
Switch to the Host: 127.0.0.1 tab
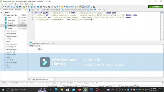[x=35, y=10]
